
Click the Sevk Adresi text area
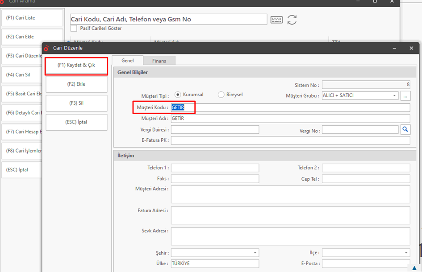click(x=290, y=236)
